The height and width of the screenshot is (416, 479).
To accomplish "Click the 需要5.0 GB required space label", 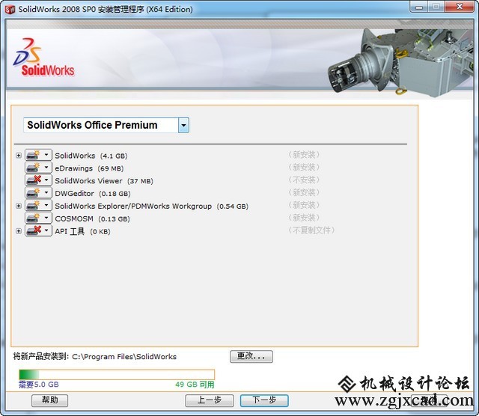I will [x=39, y=385].
